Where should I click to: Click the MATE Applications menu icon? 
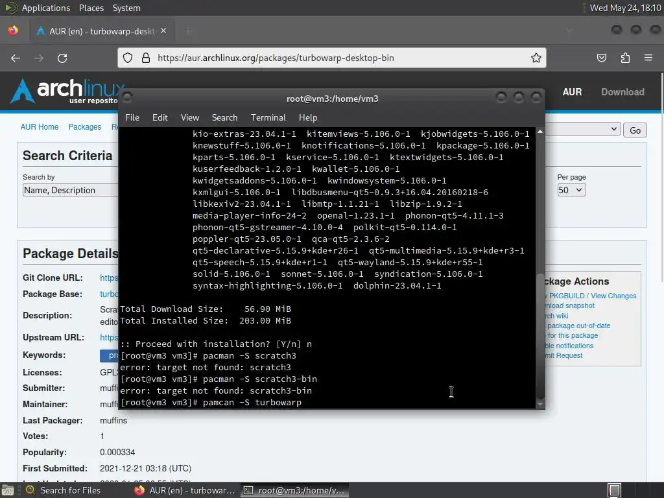[x=10, y=8]
